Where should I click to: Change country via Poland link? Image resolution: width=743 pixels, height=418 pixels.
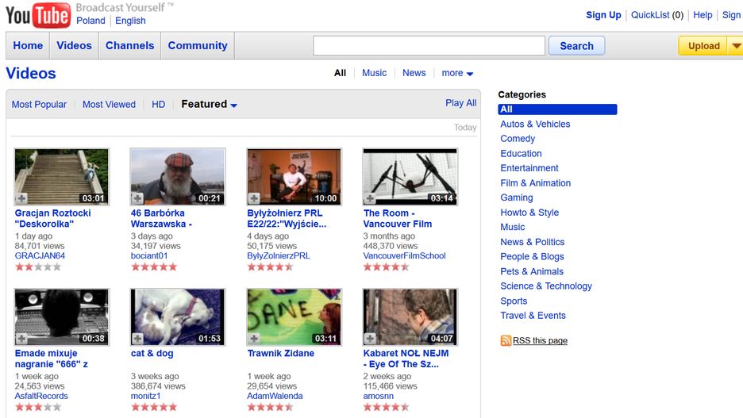point(90,21)
